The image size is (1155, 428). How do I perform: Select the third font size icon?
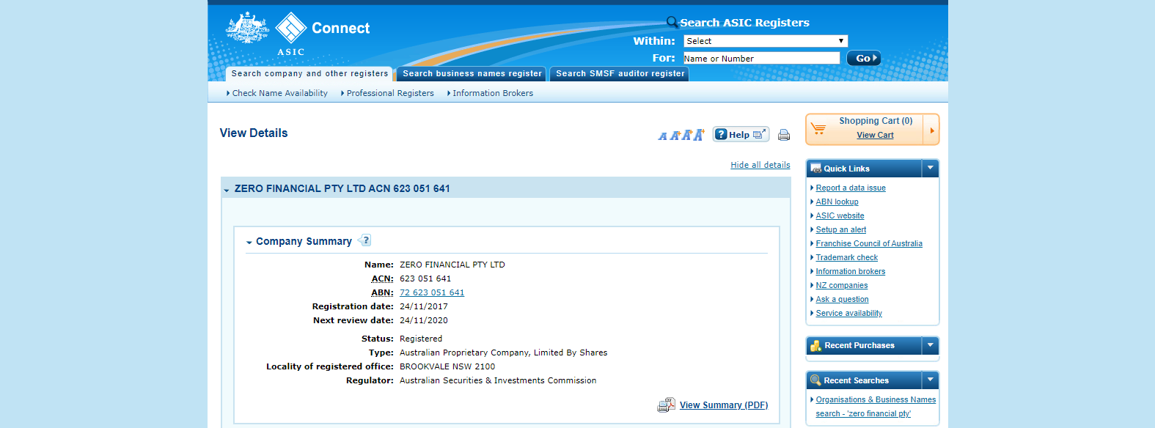687,135
